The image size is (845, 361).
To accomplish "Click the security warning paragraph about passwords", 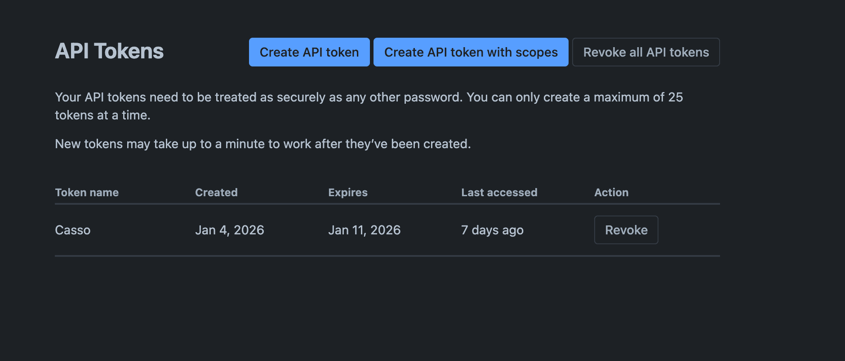I will (x=369, y=97).
